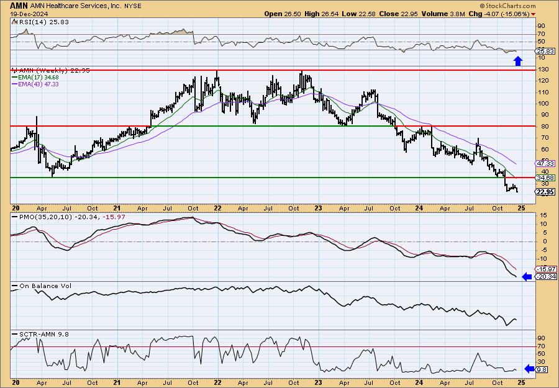Click the chart date '19-Dec-2024'
559x388 pixels.
pos(29,14)
